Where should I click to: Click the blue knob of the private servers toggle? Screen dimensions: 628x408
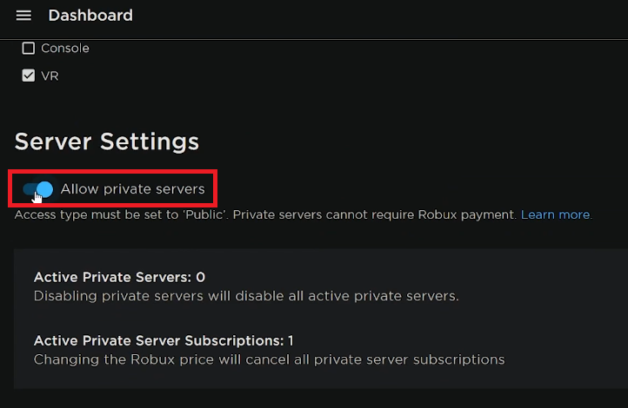click(44, 189)
